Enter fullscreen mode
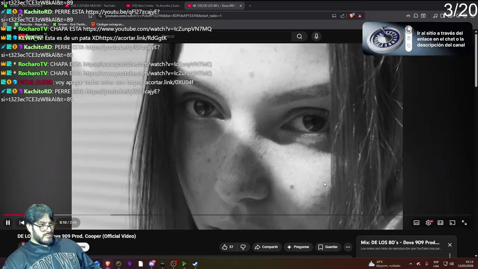This screenshot has height=269, width=478. [464, 223]
